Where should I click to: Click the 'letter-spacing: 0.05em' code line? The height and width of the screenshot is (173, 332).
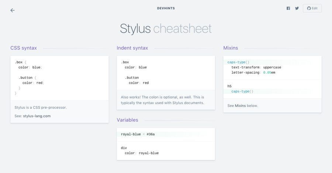253,72
